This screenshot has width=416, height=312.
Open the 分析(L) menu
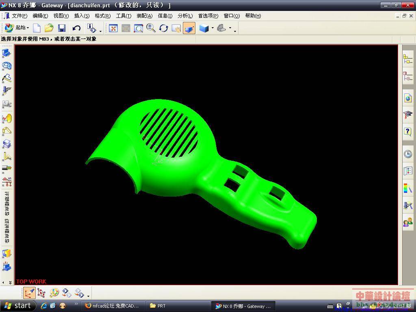(x=185, y=16)
